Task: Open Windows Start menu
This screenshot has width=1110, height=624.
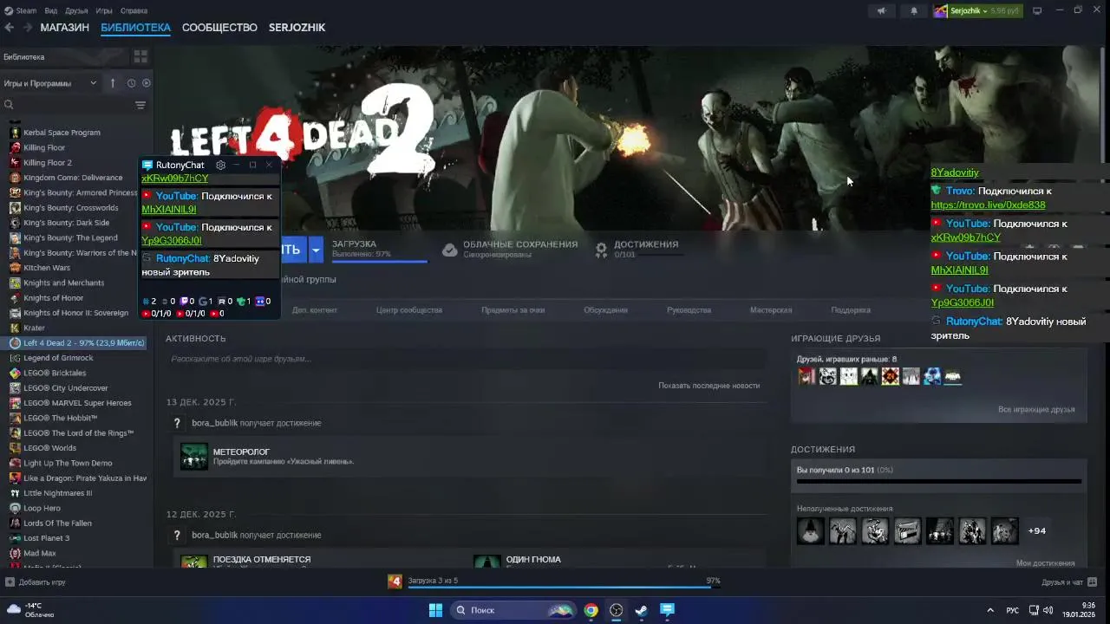Action: [x=435, y=610]
